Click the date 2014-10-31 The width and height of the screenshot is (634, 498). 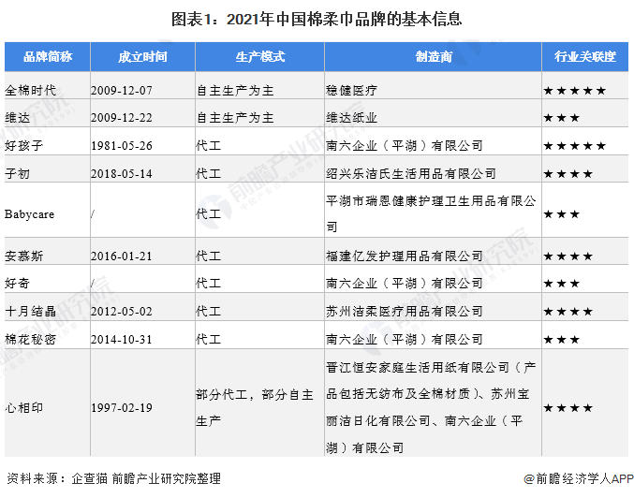pyautogui.click(x=122, y=339)
